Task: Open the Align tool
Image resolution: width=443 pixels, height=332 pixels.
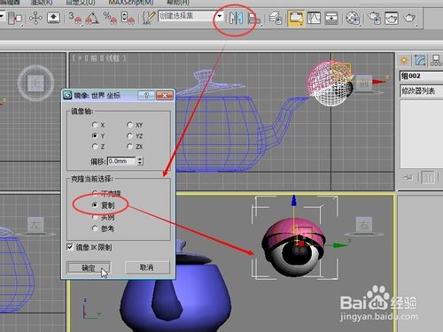Action: click(x=254, y=19)
